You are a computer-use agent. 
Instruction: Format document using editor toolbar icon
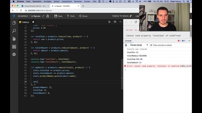point(110,22)
